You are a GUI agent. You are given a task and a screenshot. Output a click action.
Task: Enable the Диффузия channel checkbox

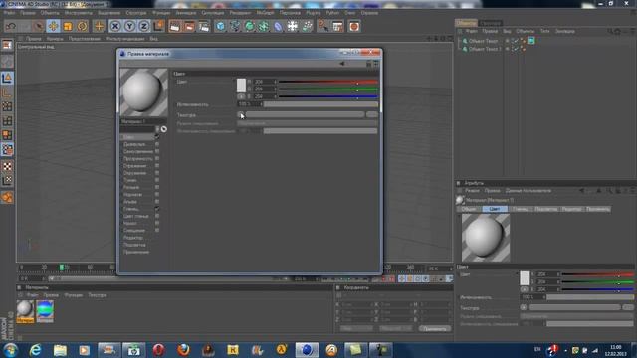157,144
